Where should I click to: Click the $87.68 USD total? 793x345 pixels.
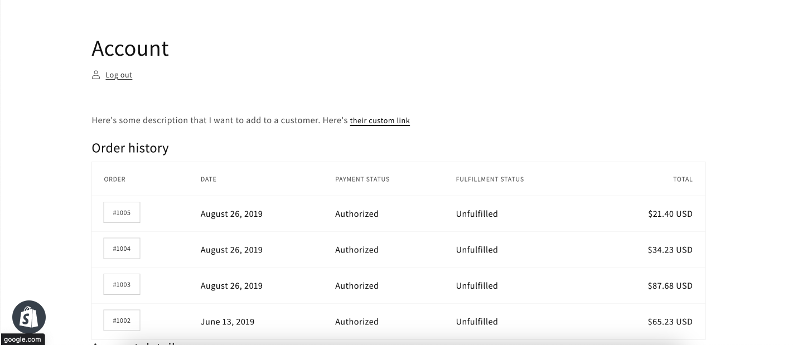670,286
